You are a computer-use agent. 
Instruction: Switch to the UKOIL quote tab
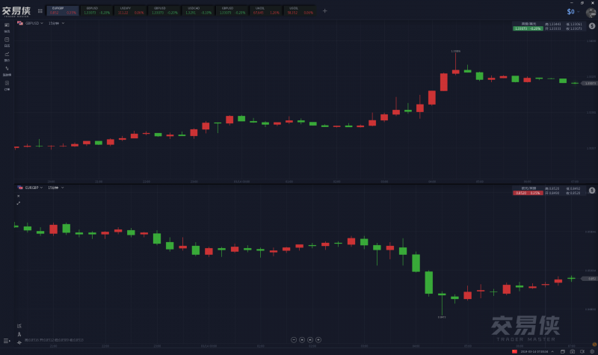266,10
